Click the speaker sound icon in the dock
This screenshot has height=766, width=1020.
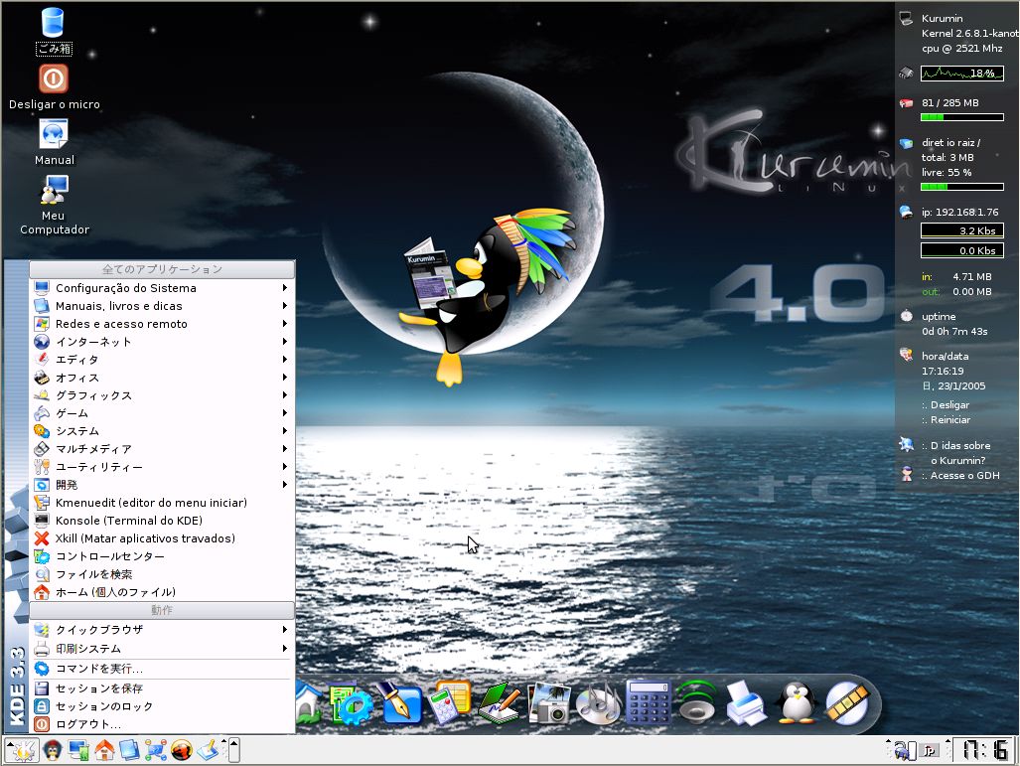point(696,702)
